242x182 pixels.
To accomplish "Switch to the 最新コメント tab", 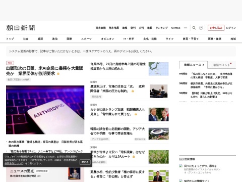I will (222, 65).
